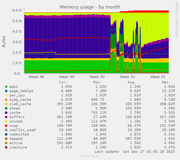
Task: Click the purple buffers legend swatch
Action: coord(6,117)
